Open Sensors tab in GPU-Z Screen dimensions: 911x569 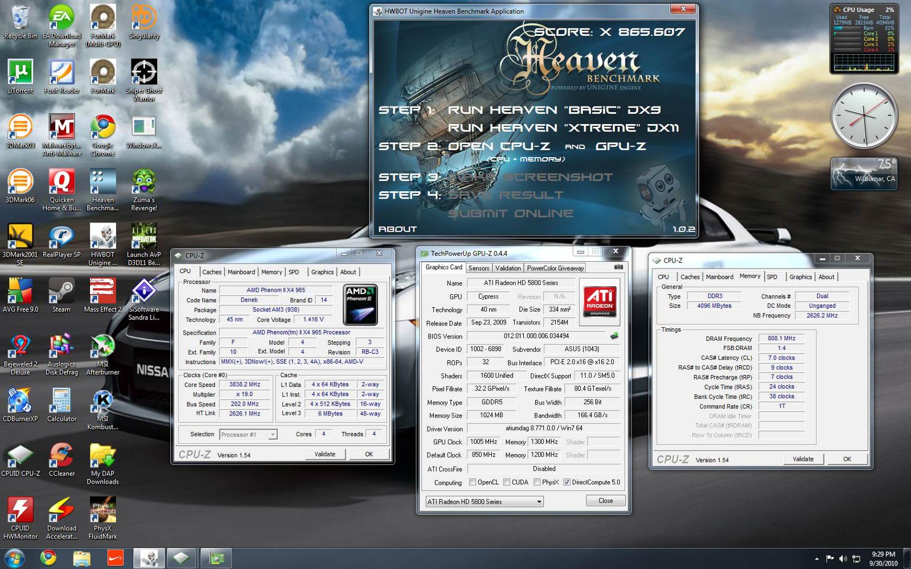[479, 268]
